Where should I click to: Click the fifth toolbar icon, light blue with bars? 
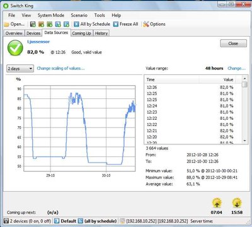pyautogui.click(x=66, y=24)
